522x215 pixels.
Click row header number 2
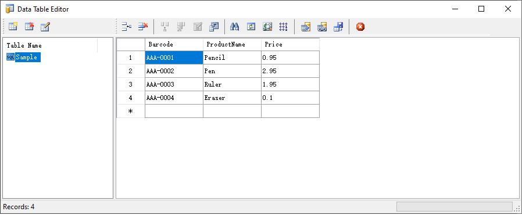pyautogui.click(x=131, y=71)
